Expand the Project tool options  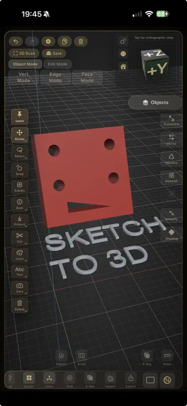click(20, 221)
